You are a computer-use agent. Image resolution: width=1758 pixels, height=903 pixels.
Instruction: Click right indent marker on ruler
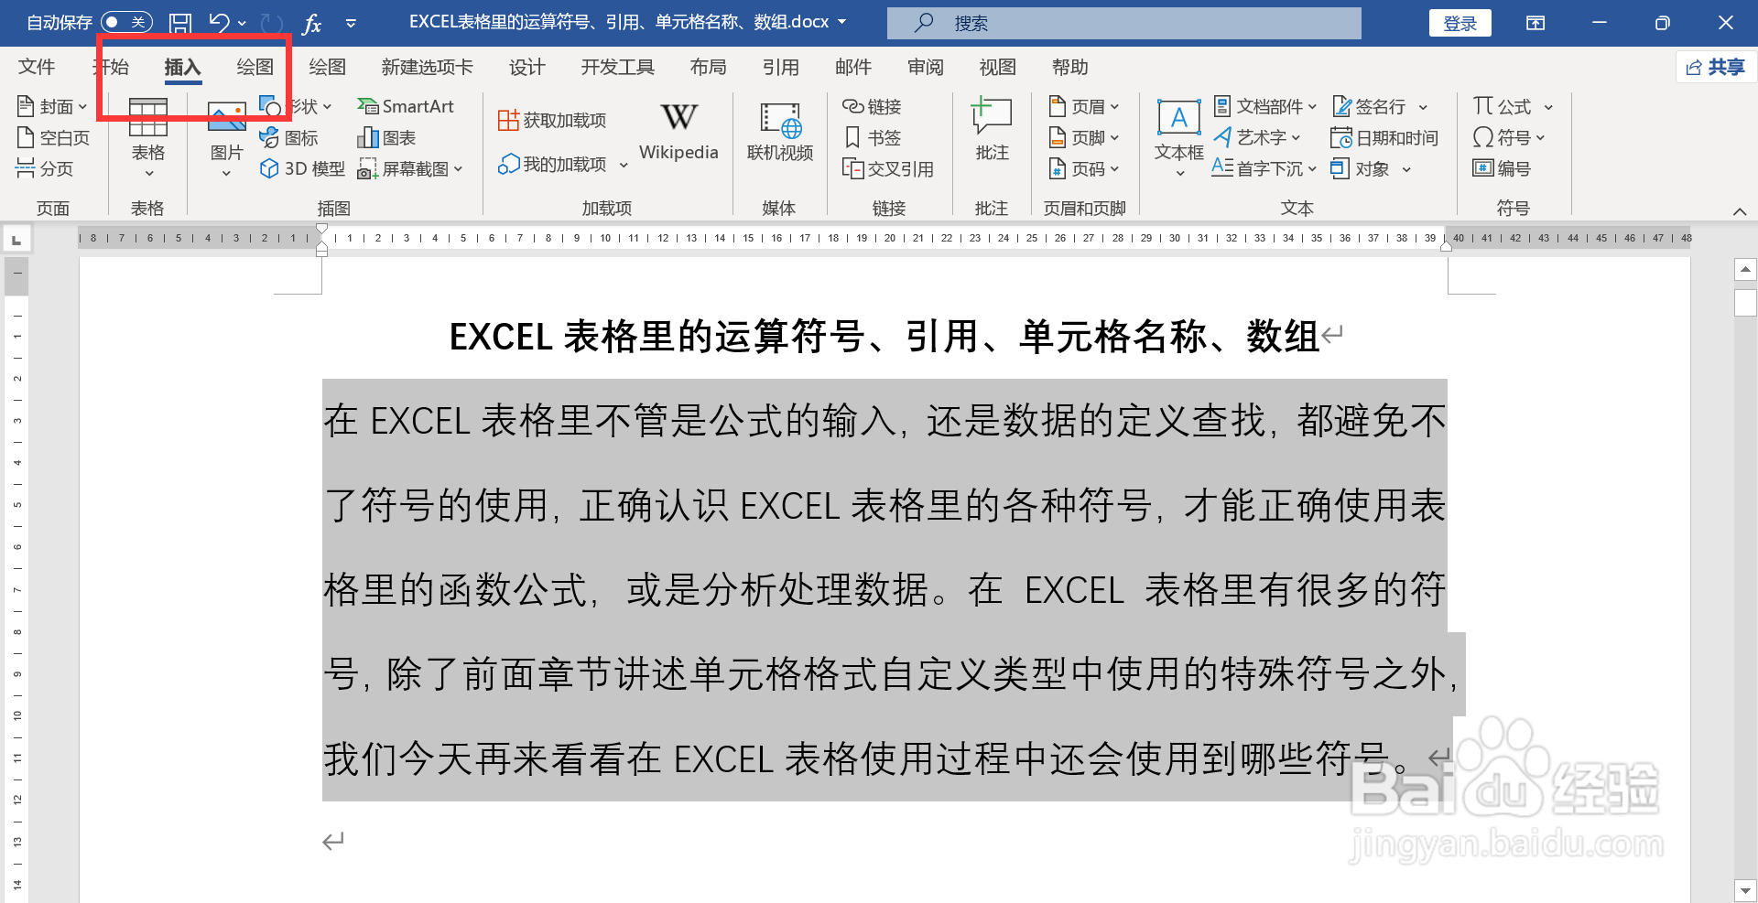pyautogui.click(x=1447, y=245)
